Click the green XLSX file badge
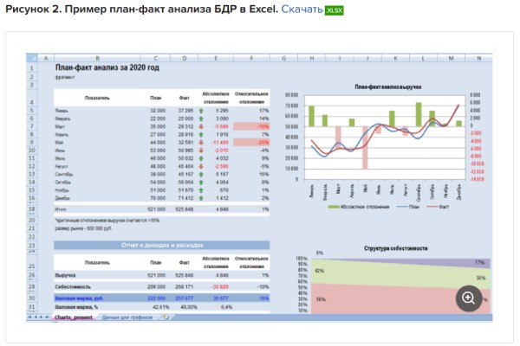This screenshot has width=520, height=346. click(x=334, y=10)
